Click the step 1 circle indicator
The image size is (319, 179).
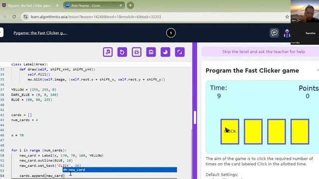tap(170, 33)
